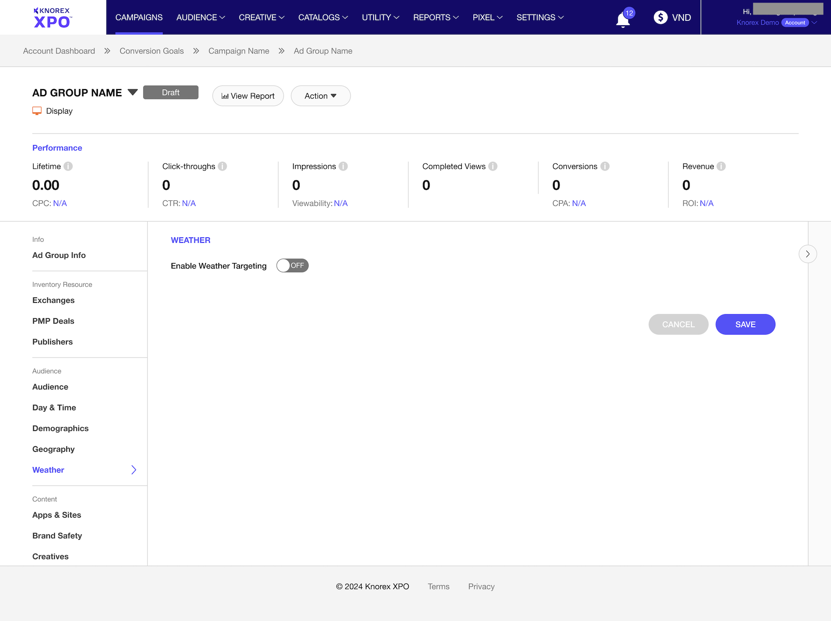
Task: Click the Lifetime info icon
Action: tap(68, 166)
